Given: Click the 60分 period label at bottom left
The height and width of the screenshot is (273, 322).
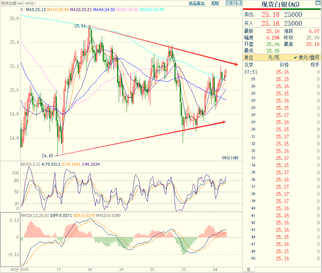Looking at the screenshot, I should tap(15, 270).
